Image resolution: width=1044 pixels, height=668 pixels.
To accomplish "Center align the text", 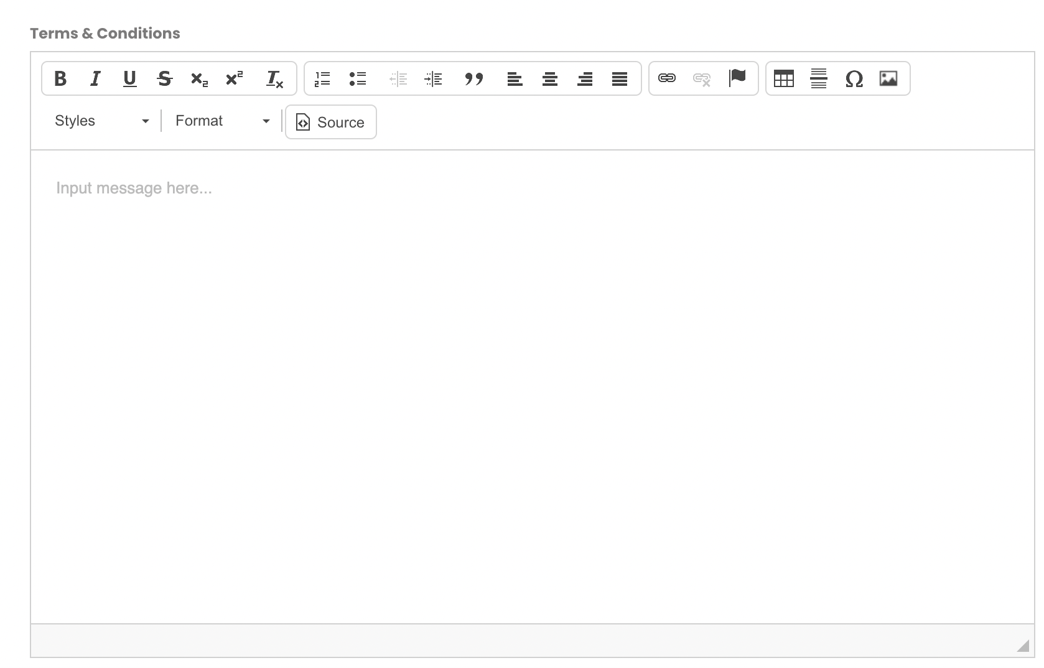I will point(549,78).
